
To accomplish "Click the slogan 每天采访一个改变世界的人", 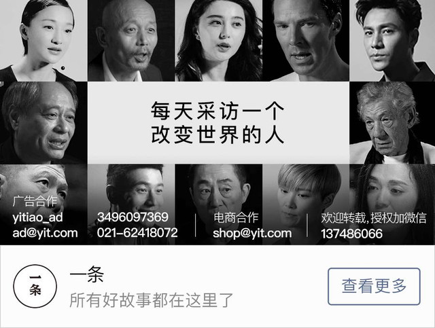I will (217, 122).
